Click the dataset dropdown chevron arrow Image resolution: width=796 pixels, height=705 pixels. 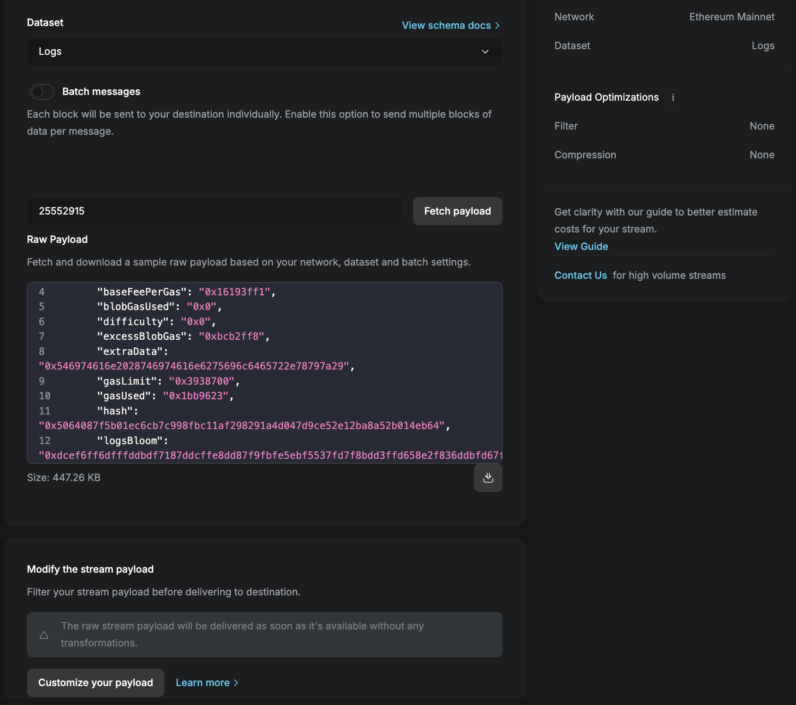point(485,52)
